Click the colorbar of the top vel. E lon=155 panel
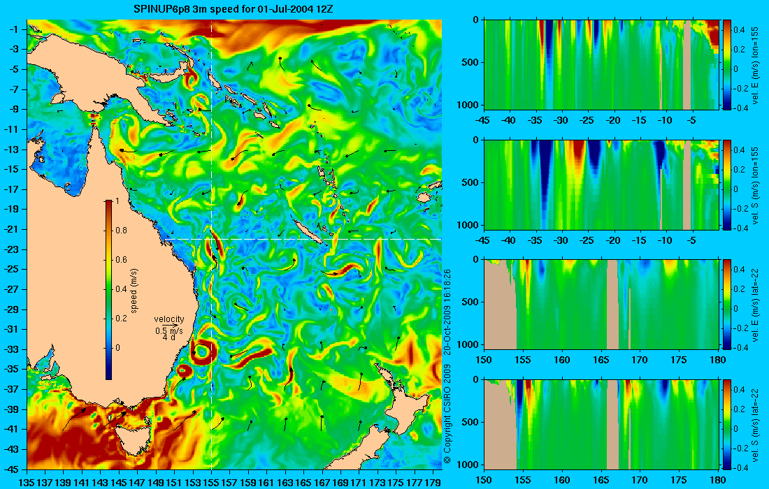The height and width of the screenshot is (489, 769). (727, 65)
